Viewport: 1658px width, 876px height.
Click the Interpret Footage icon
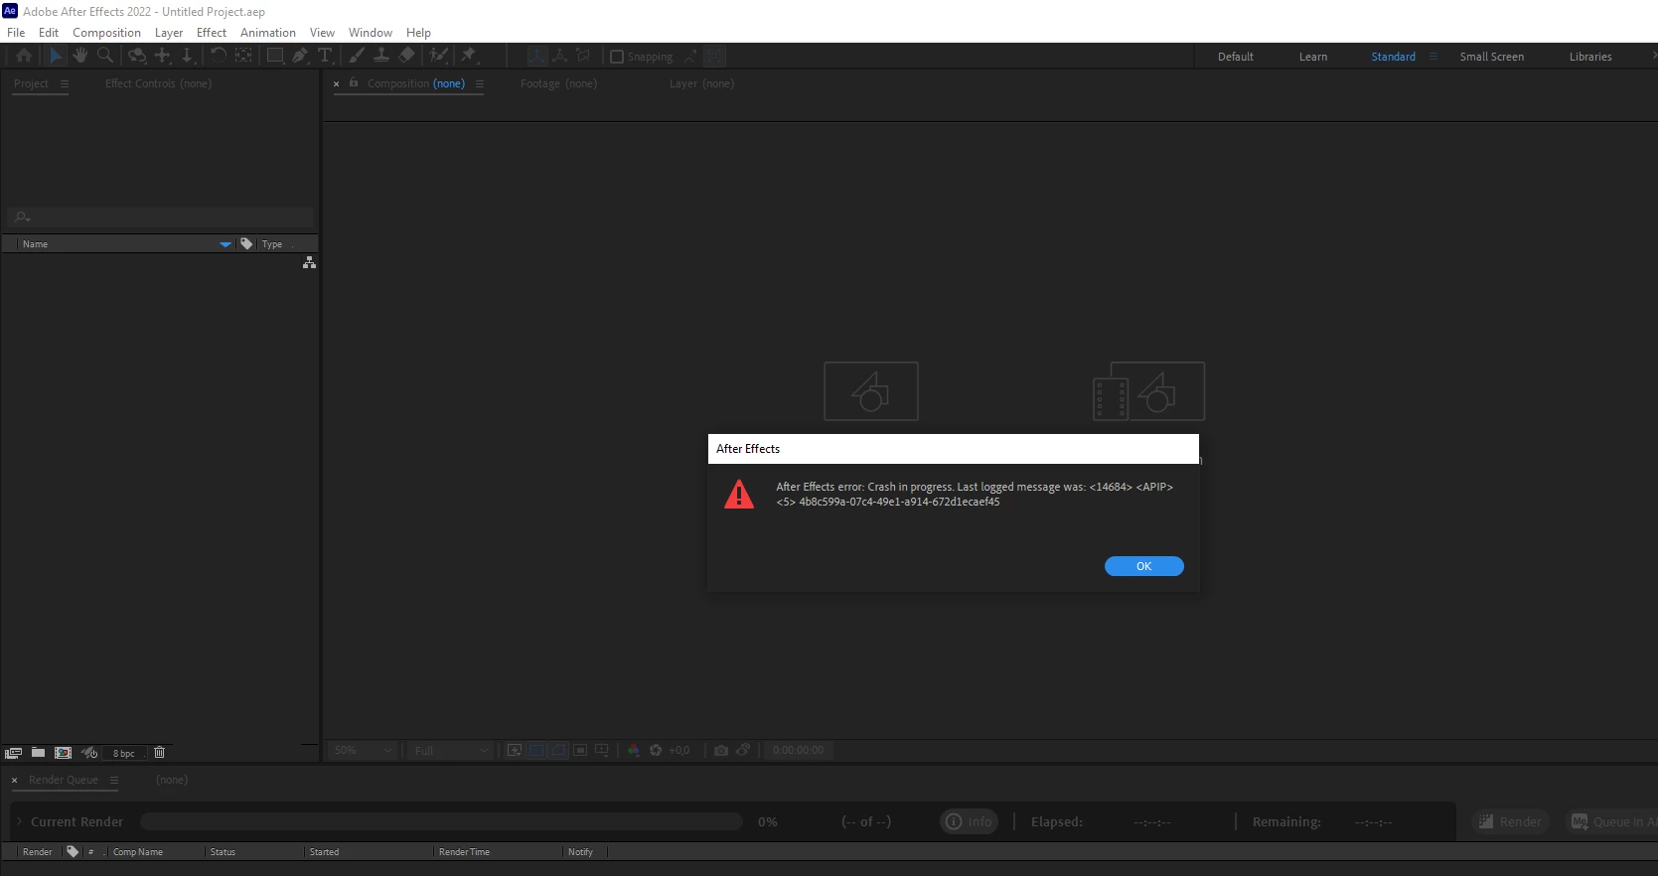13,753
